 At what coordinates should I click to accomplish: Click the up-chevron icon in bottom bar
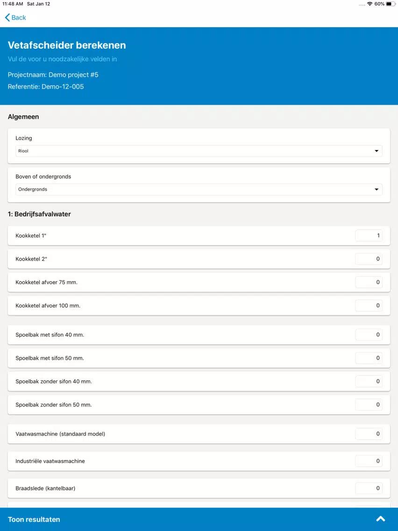click(380, 519)
